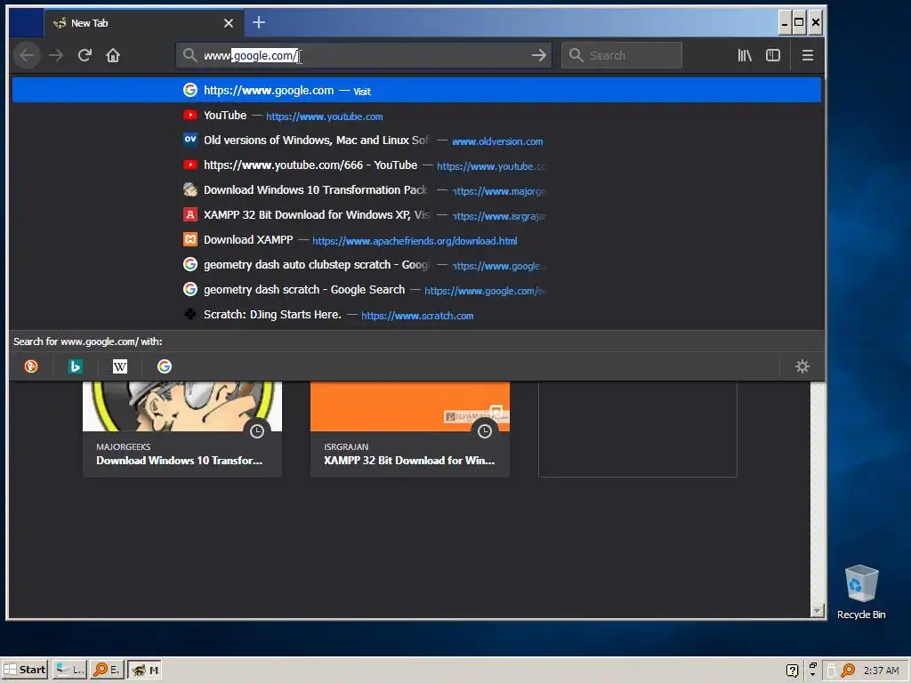Click the empty top site tile

click(638, 430)
